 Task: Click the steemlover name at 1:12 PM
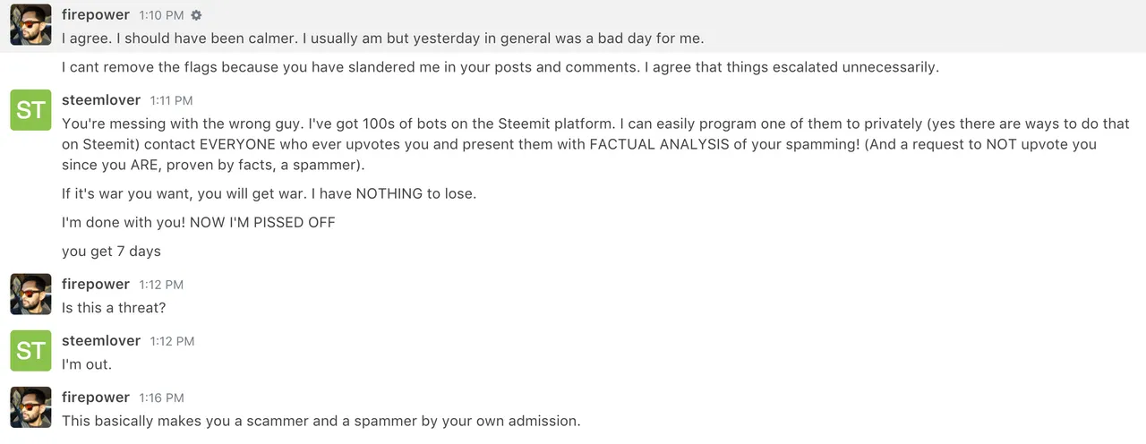(101, 340)
